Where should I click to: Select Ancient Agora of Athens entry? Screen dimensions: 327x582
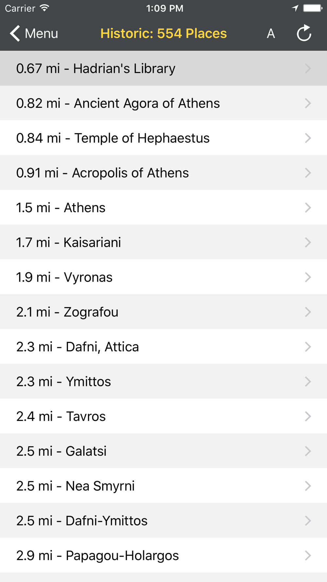[163, 103]
